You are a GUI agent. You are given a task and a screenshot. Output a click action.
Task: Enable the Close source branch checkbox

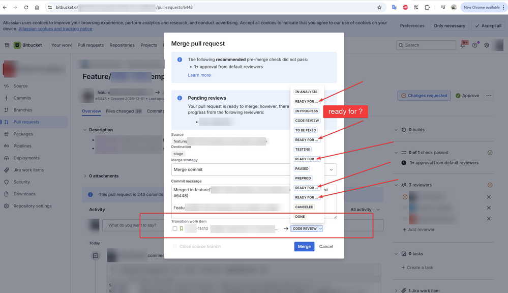pos(175,246)
